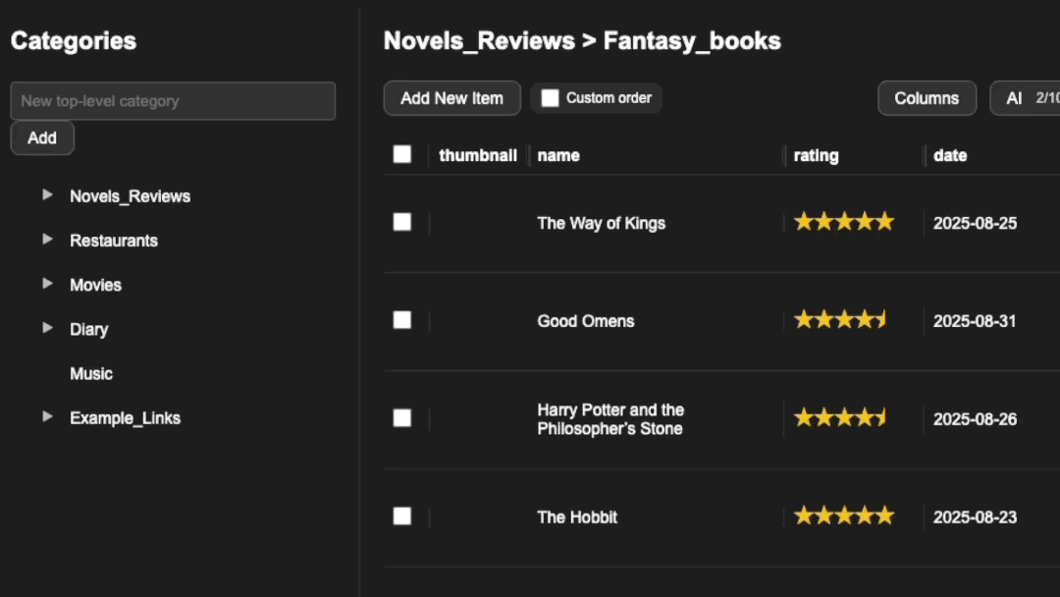
Task: Expand the Novels_Reviews category tree
Action: pos(47,195)
